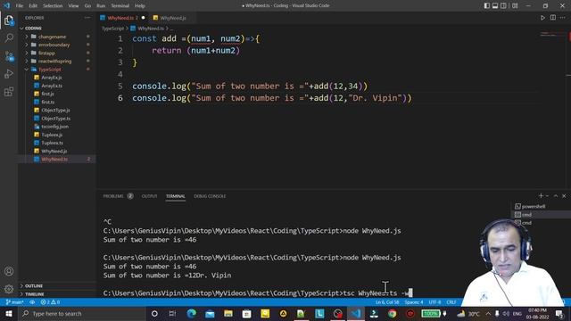Open the Go menu
The height and width of the screenshot is (321, 571).
click(x=87, y=5)
